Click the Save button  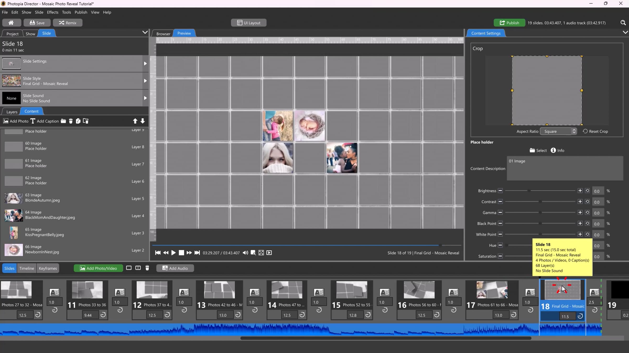(x=37, y=23)
